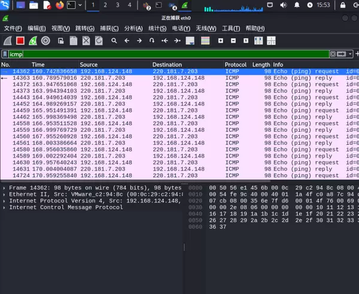This screenshot has width=359, height=294.
Task: Open the 分析(A) menu
Action: [x=133, y=28]
